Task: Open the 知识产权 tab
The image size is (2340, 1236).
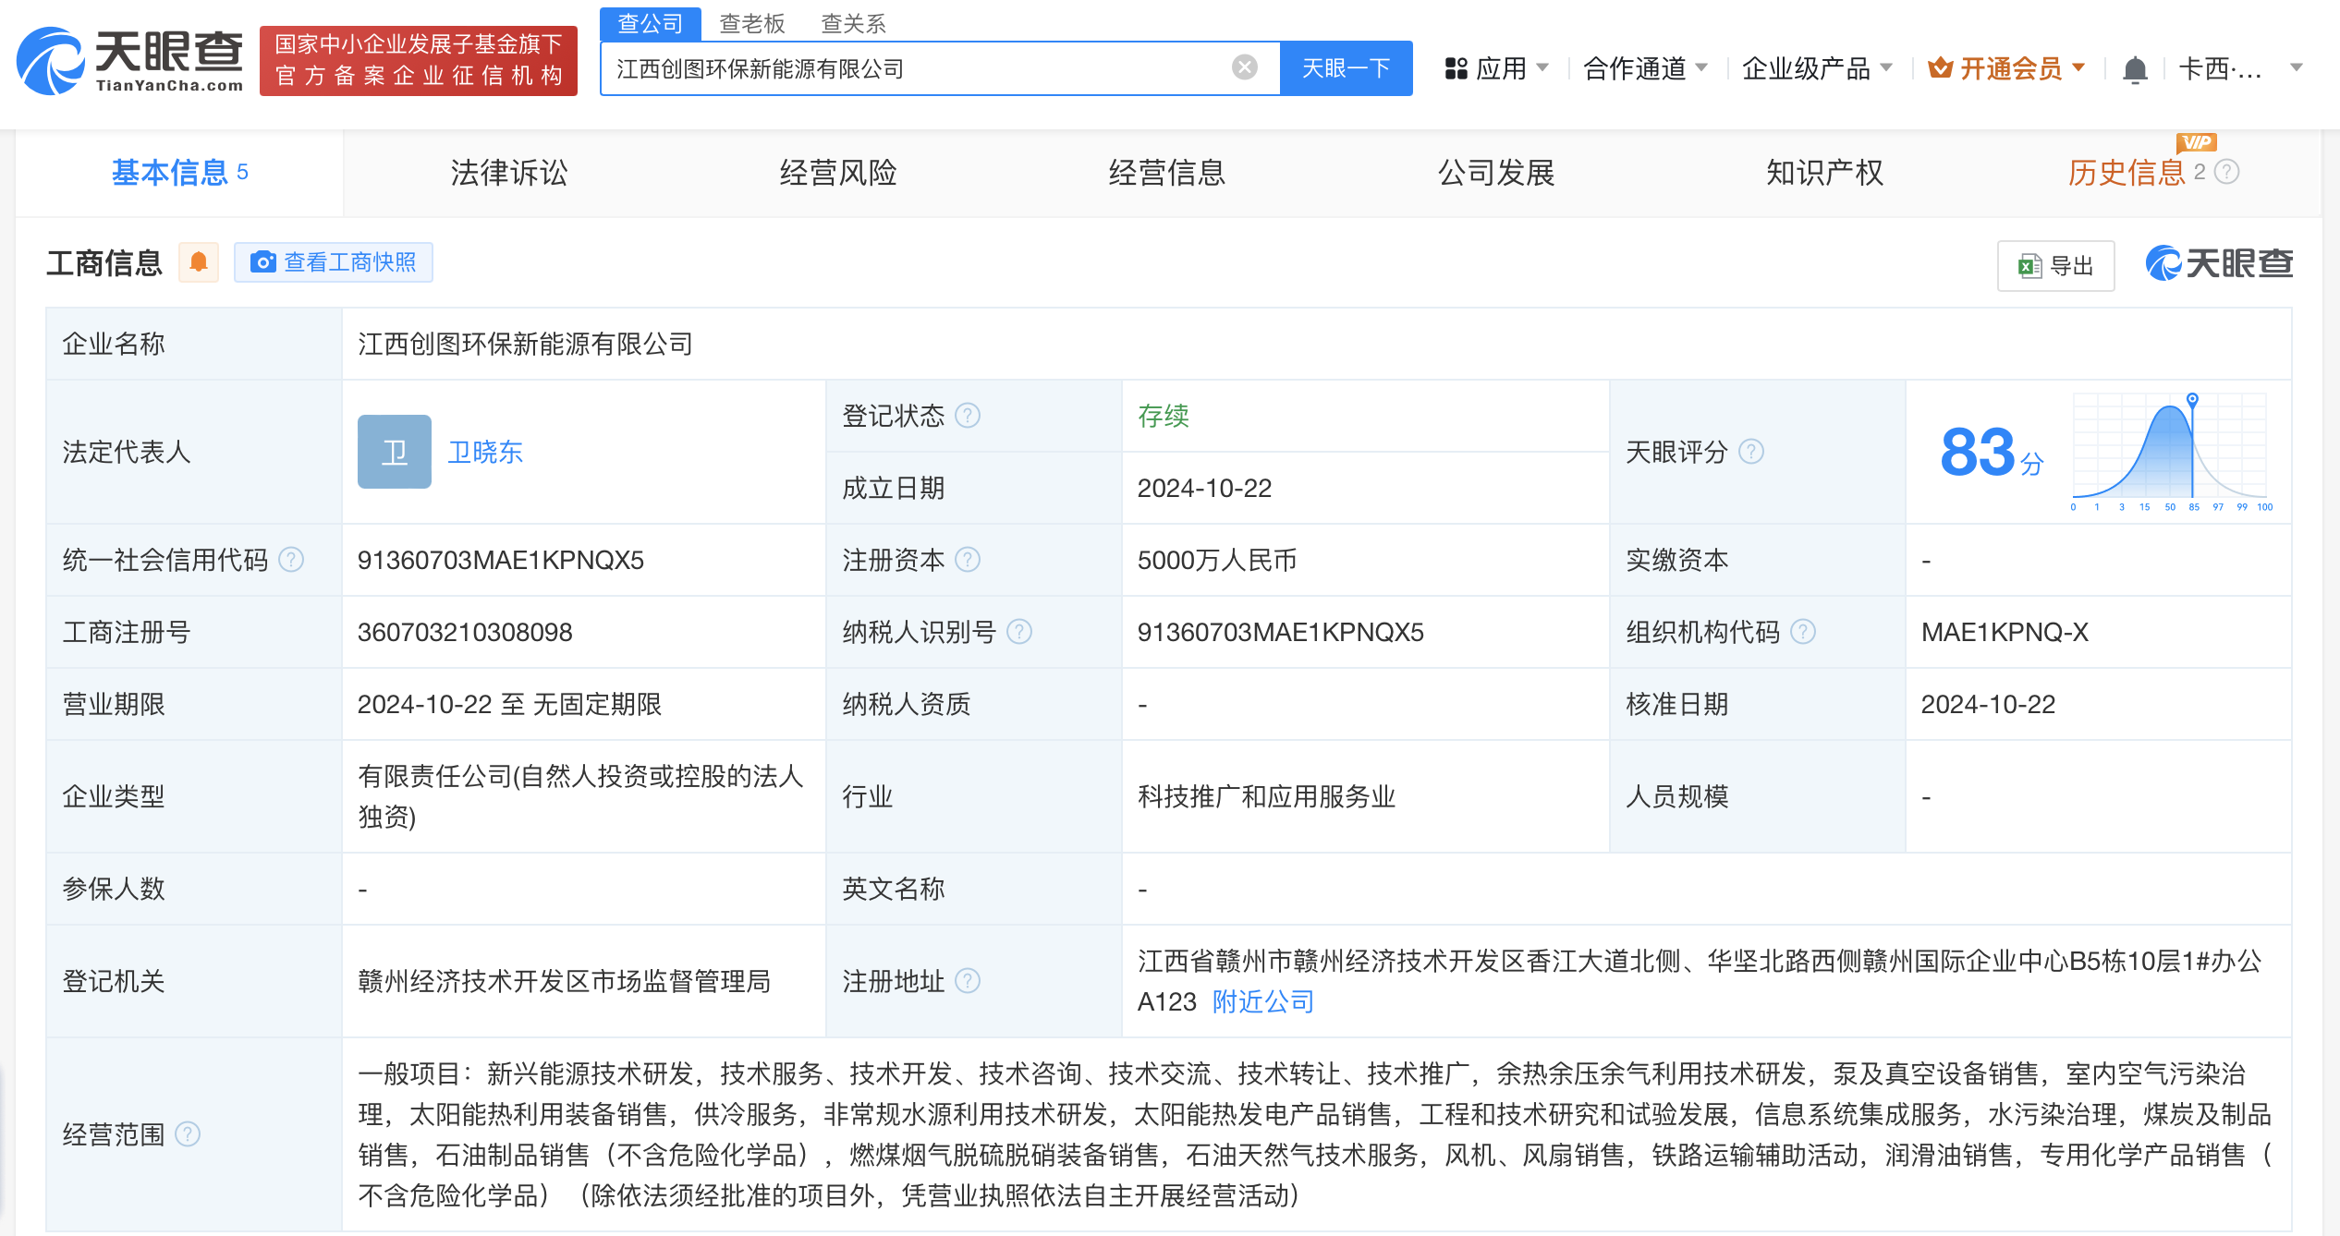Action: coord(1825,173)
